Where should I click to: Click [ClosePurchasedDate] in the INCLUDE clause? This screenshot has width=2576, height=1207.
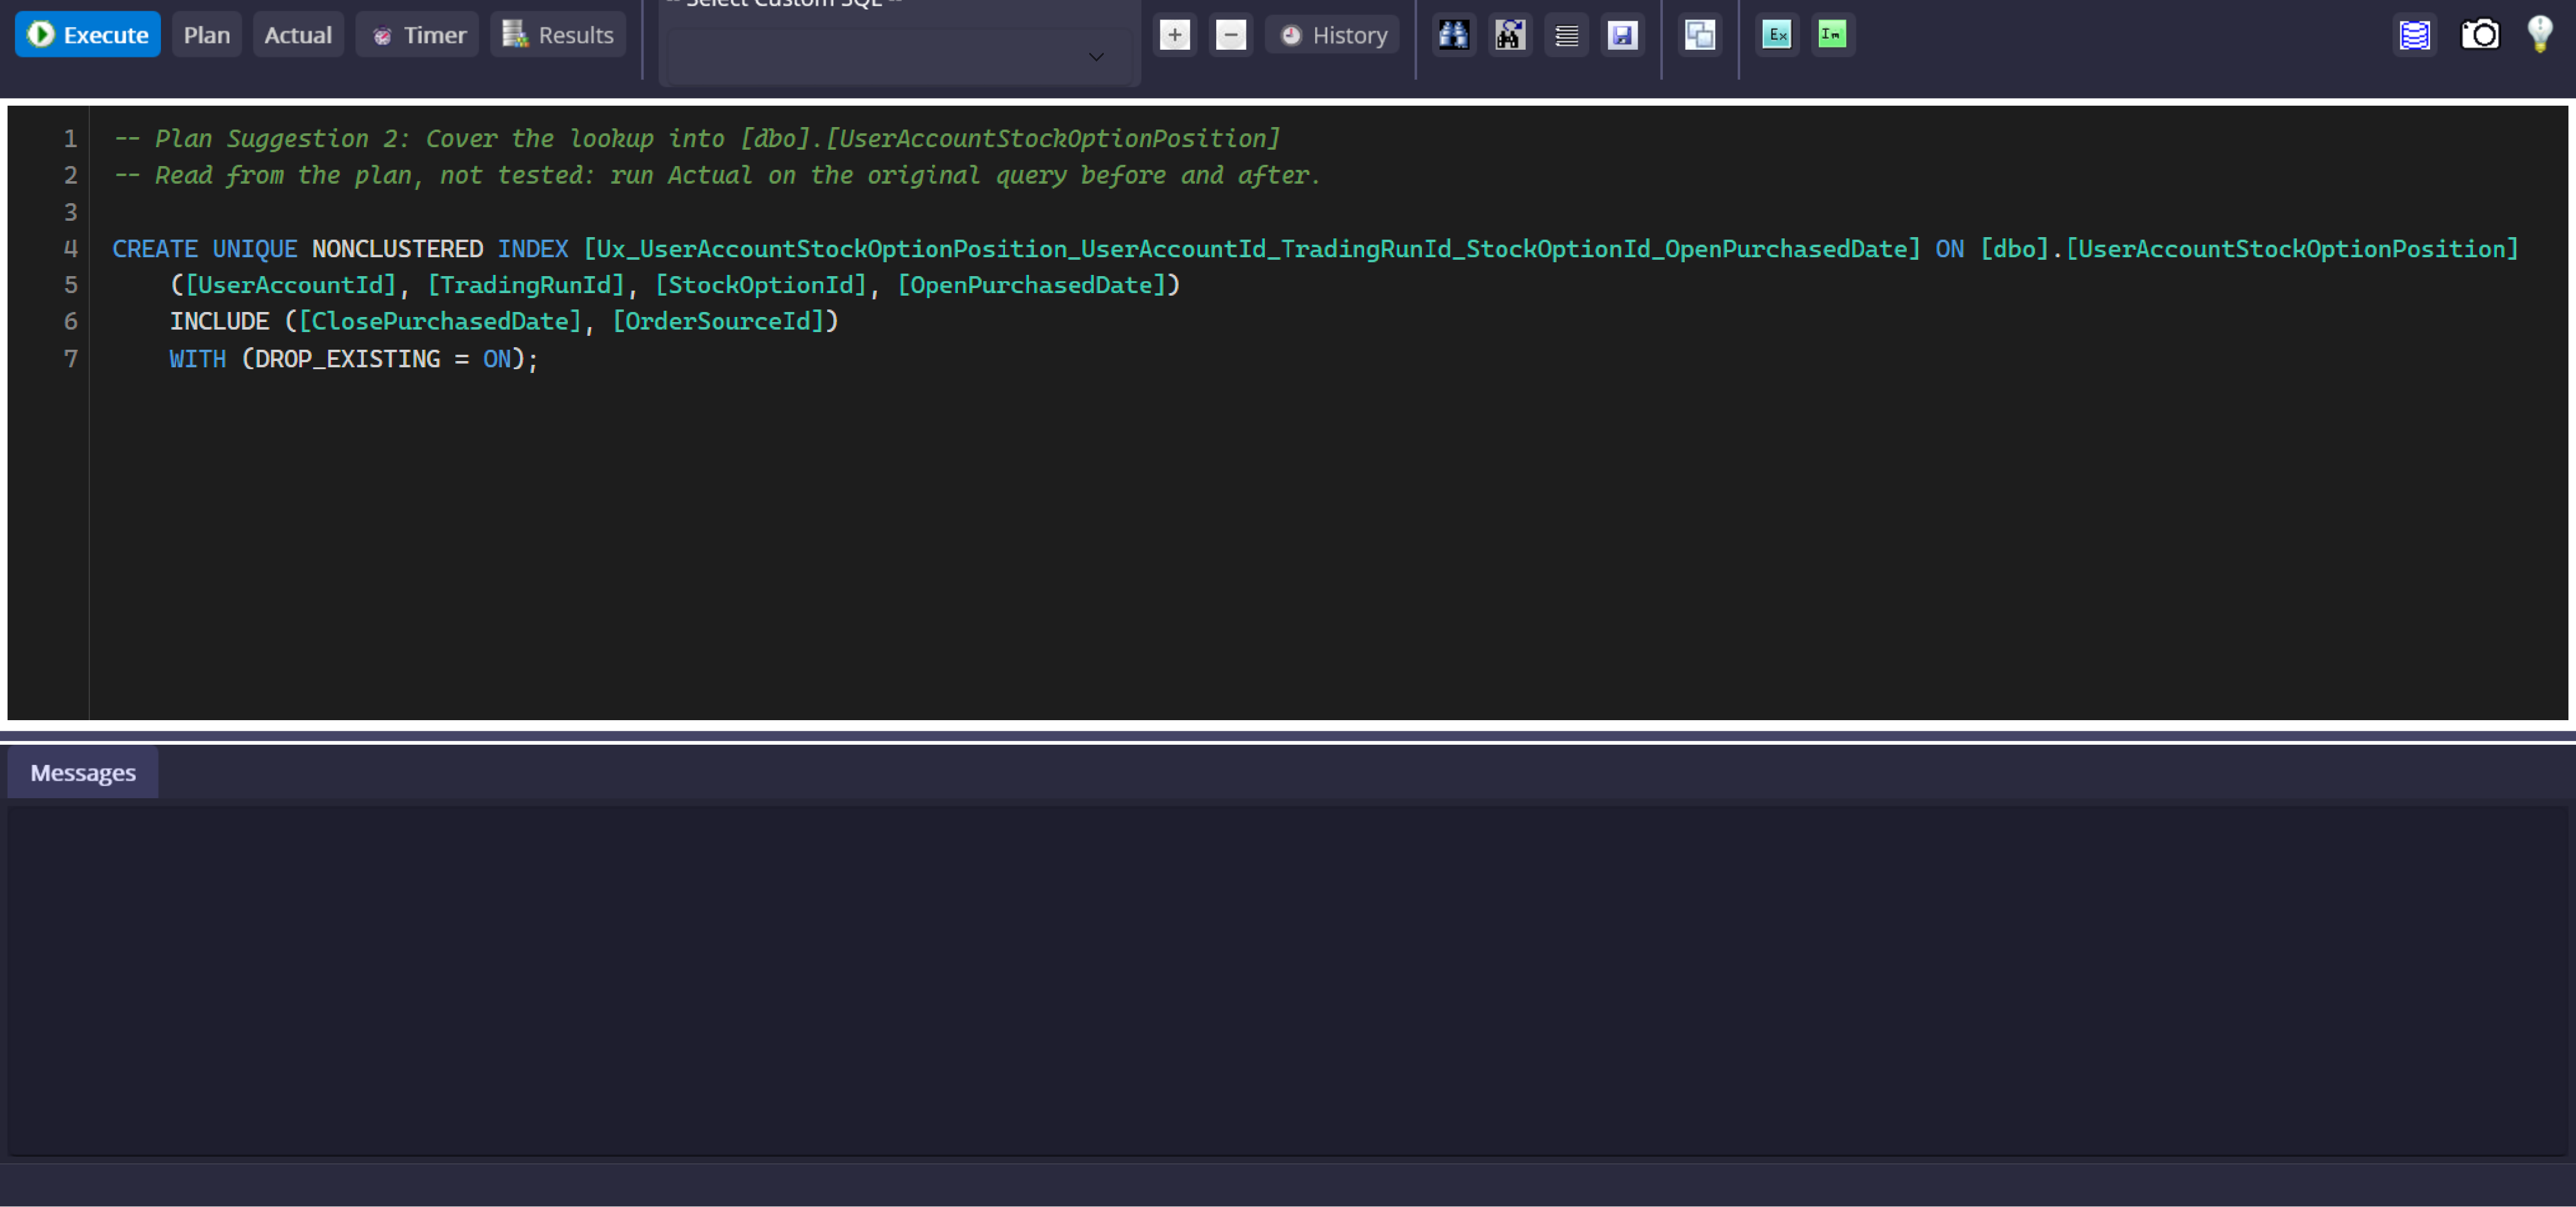[440, 321]
